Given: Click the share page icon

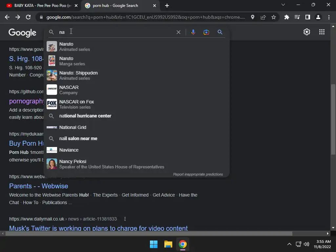Looking at the screenshot, I should point(263,17).
